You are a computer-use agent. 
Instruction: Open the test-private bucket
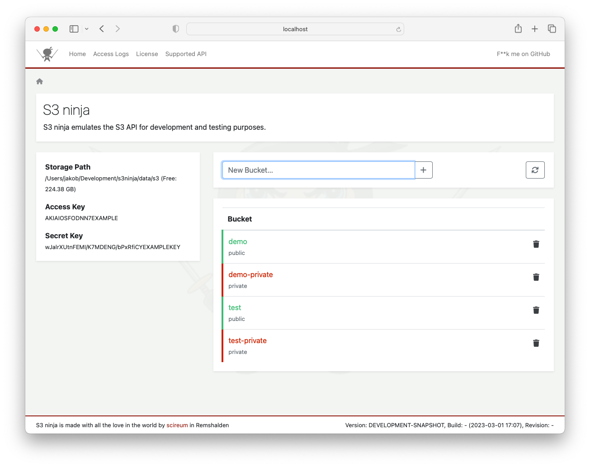247,341
